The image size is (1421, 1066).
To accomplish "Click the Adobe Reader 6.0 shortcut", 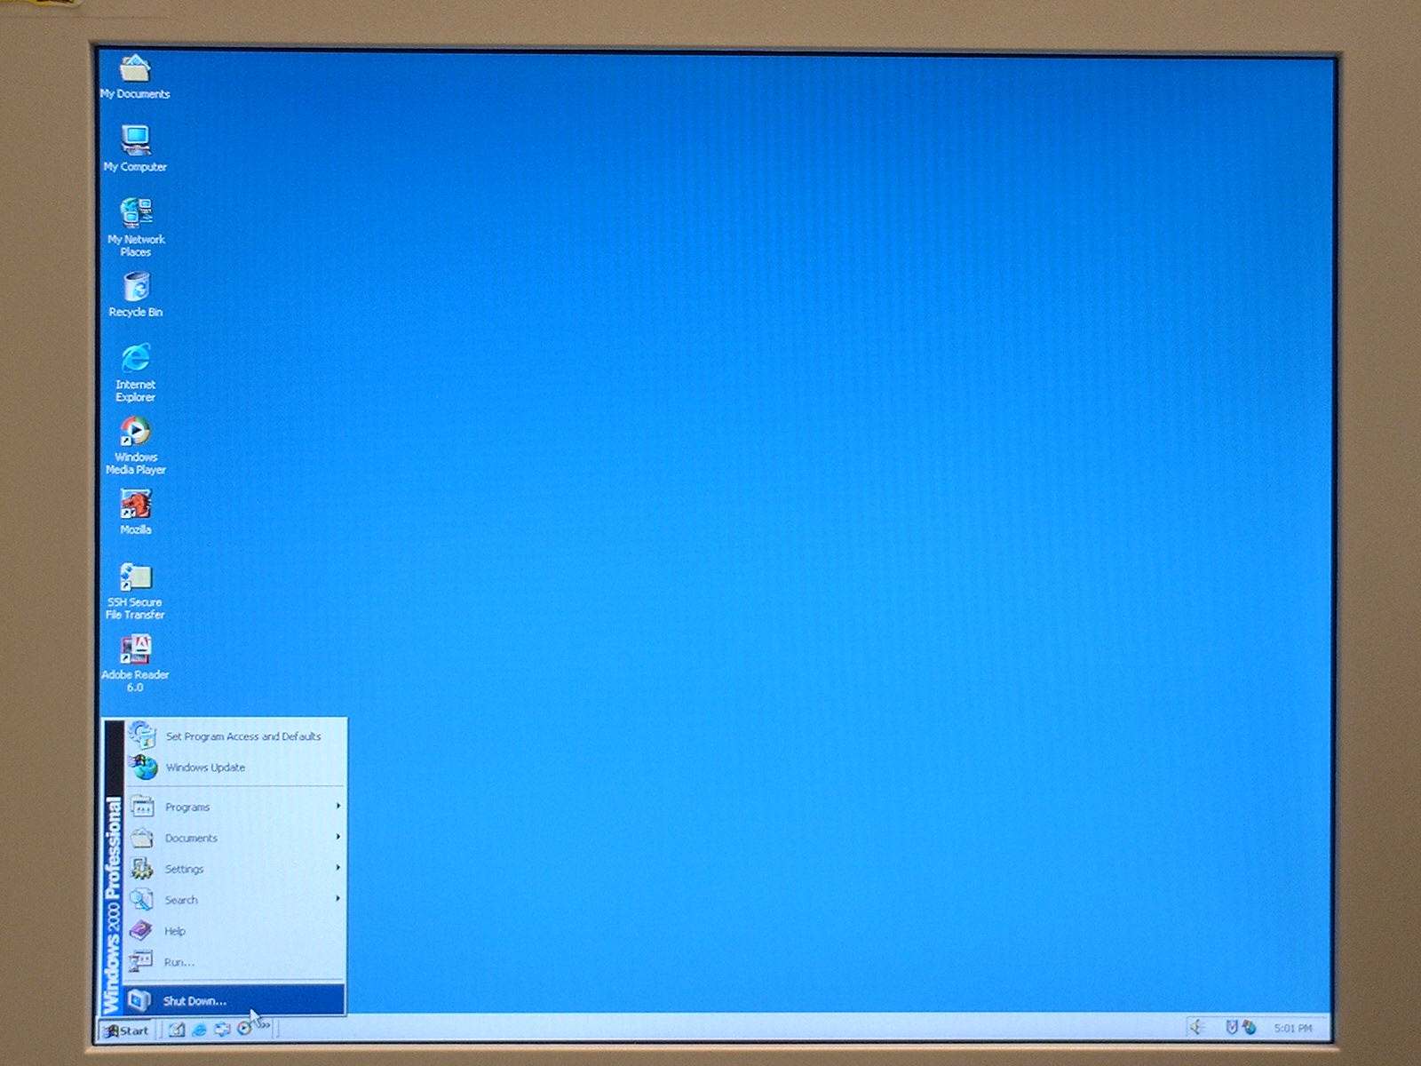I will coord(136,651).
